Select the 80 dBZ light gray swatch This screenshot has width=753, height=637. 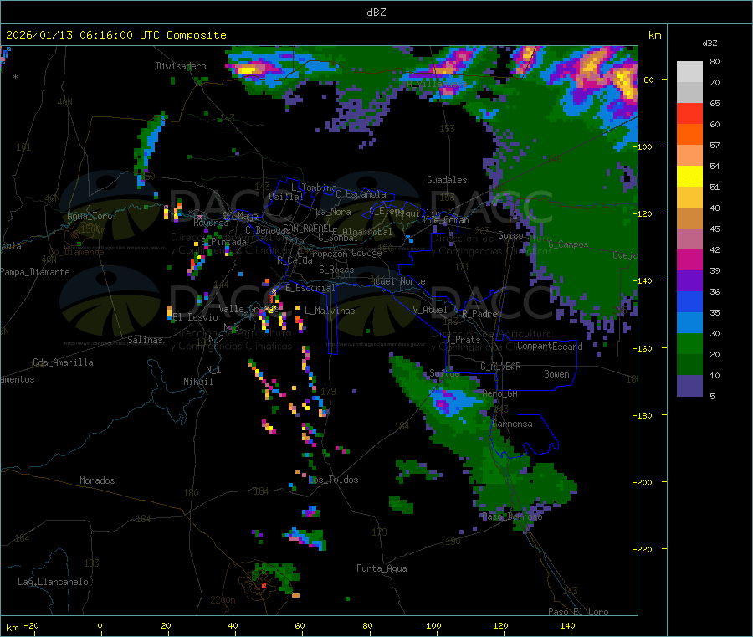(689, 72)
